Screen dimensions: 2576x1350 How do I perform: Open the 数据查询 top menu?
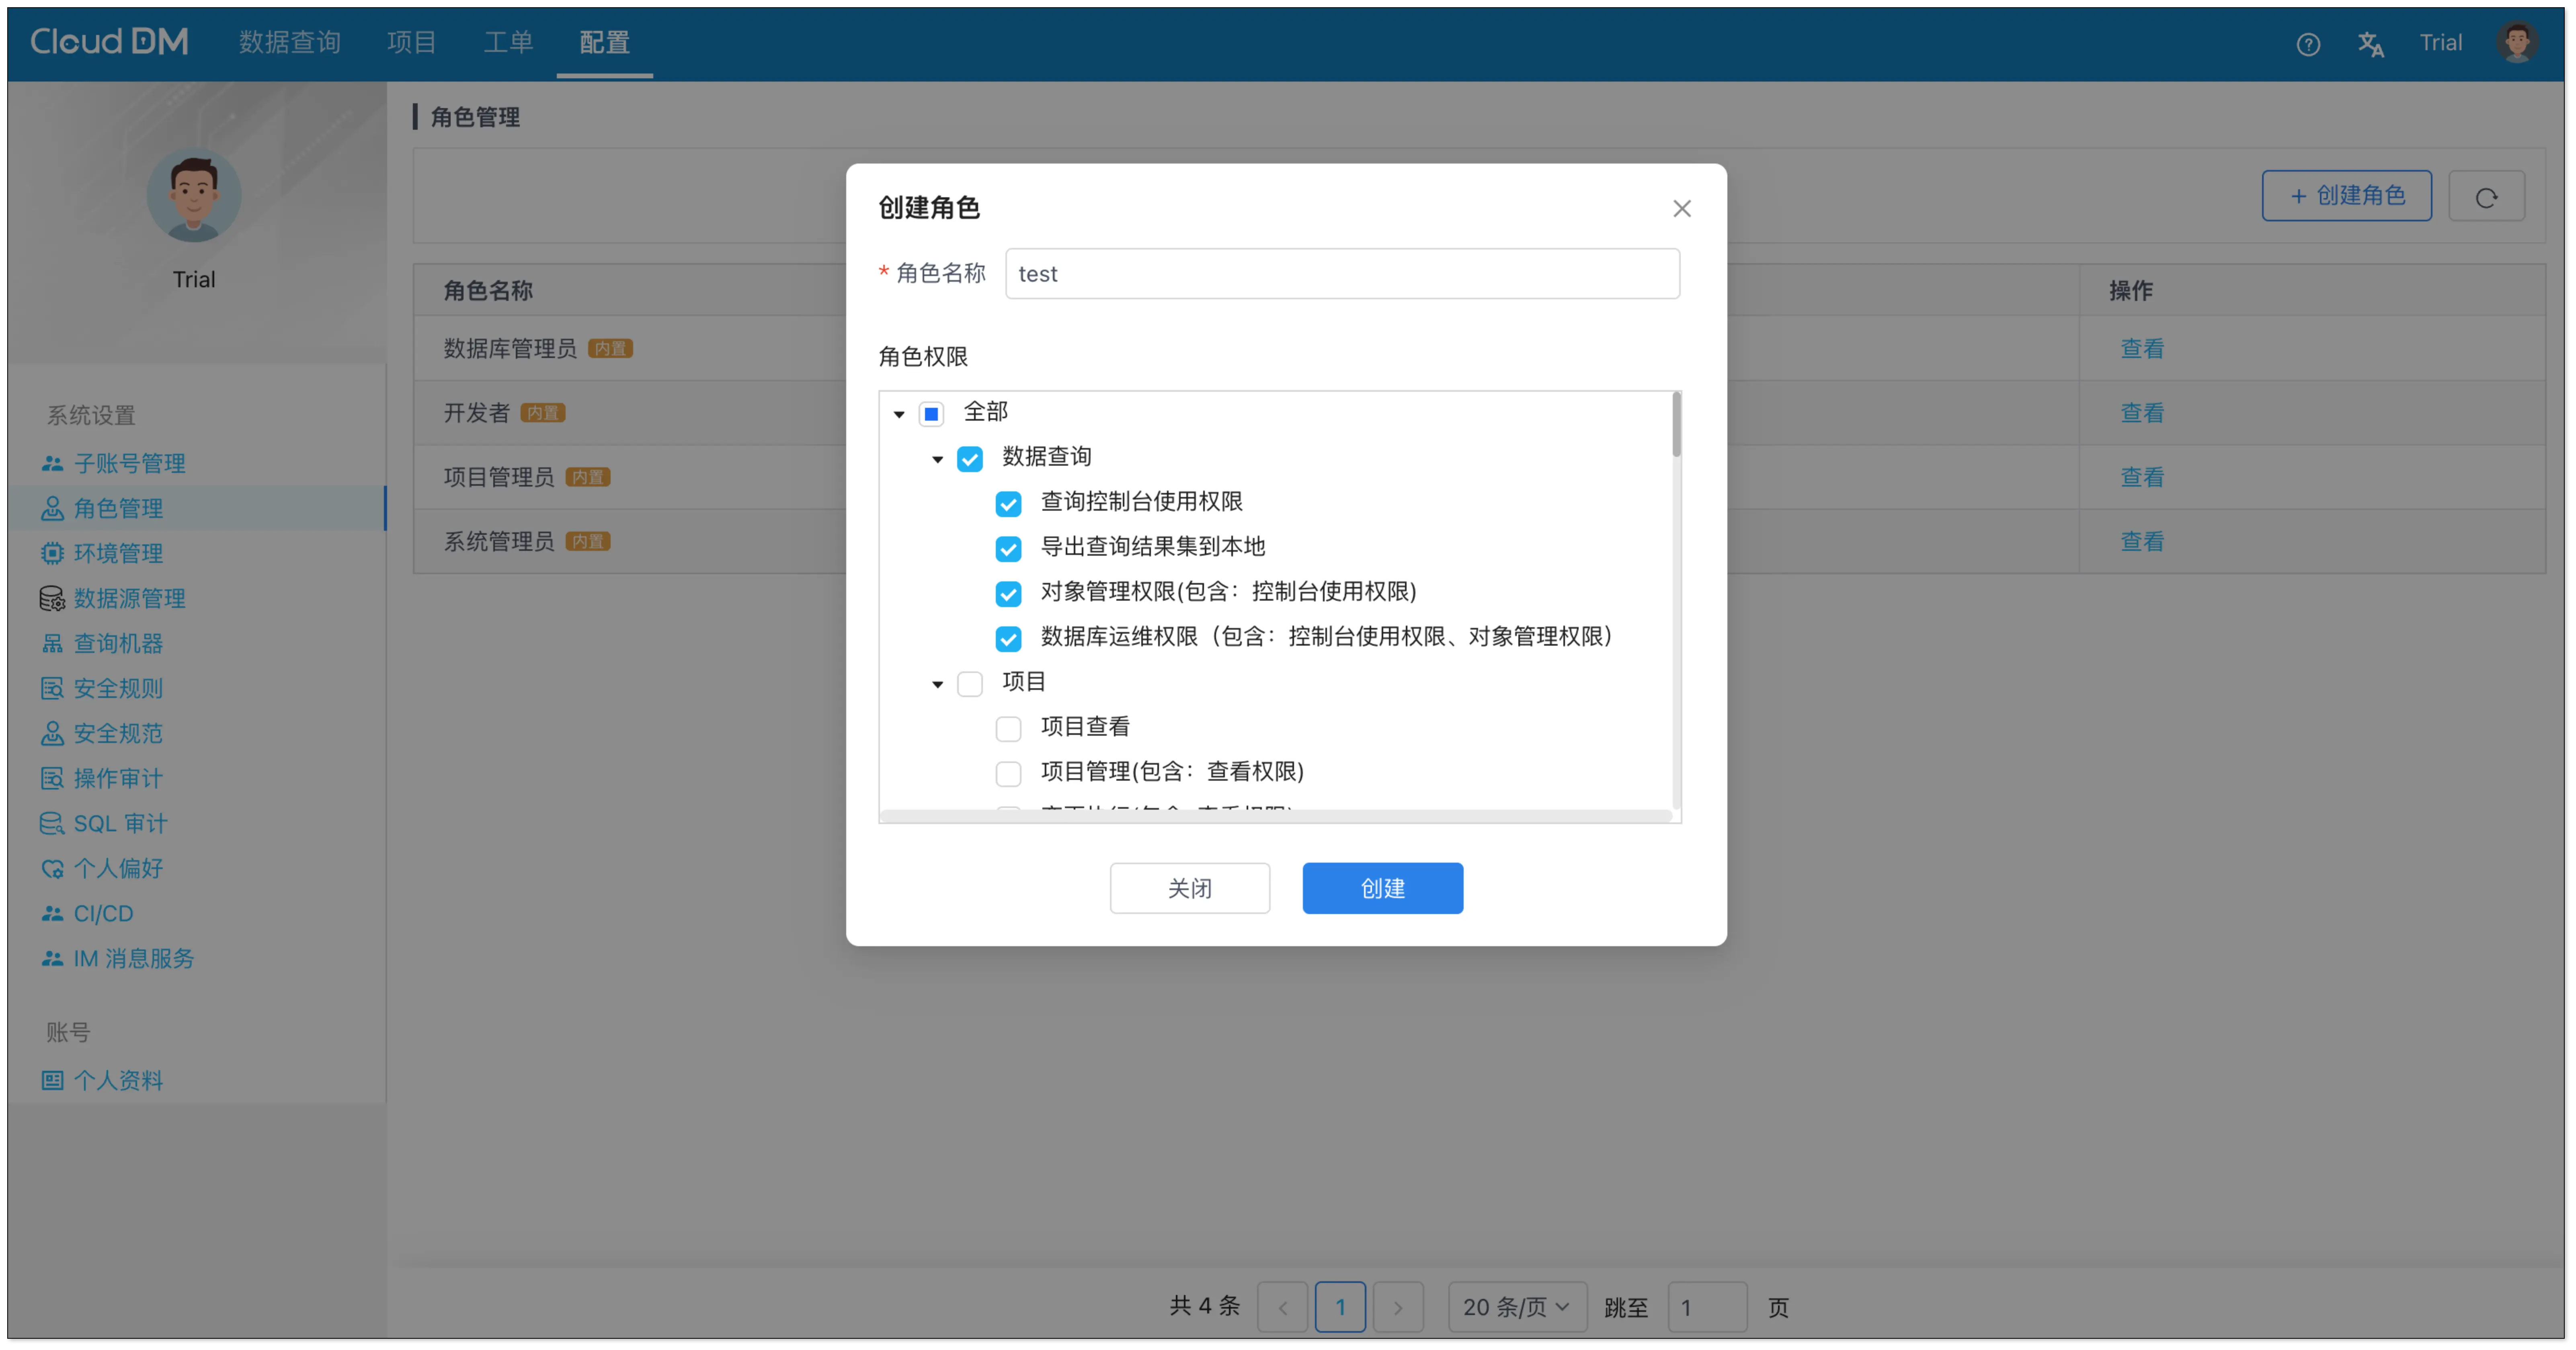tap(290, 42)
